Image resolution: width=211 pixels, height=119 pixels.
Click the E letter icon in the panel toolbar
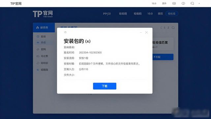tap(165, 28)
